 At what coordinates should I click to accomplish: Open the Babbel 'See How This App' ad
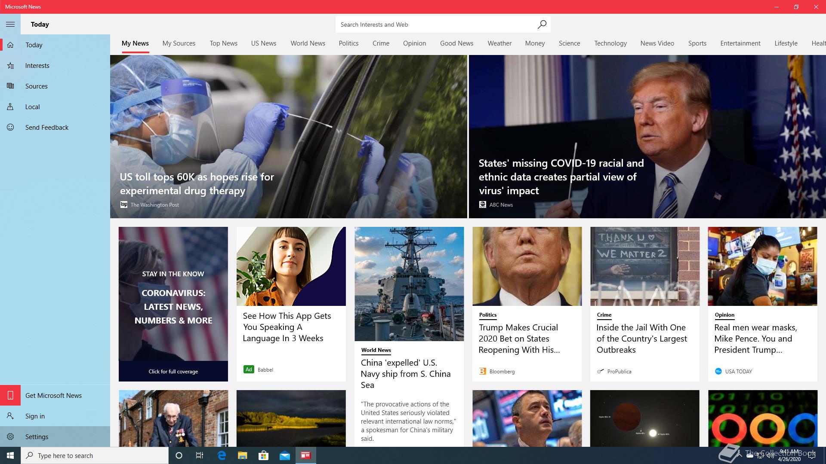point(287,327)
